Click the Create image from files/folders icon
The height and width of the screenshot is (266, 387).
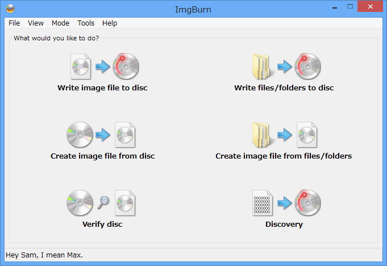[285, 135]
